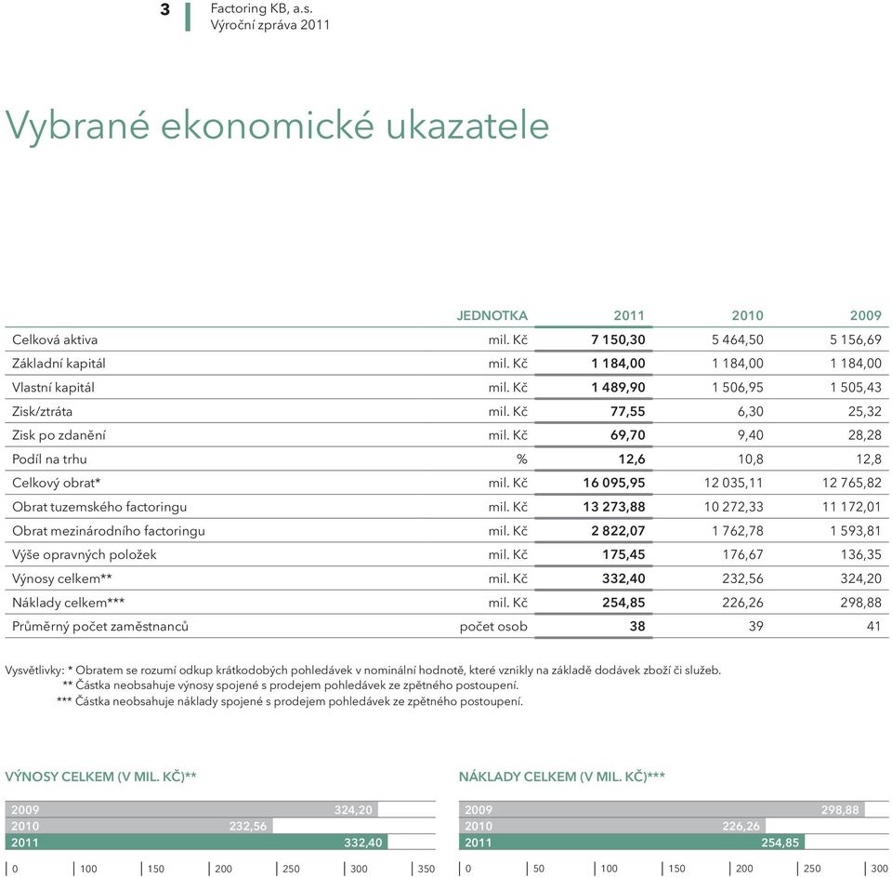Image resolution: width=892 pixels, height=877 pixels.
Task: Click the employee count 41
Action: tap(873, 627)
